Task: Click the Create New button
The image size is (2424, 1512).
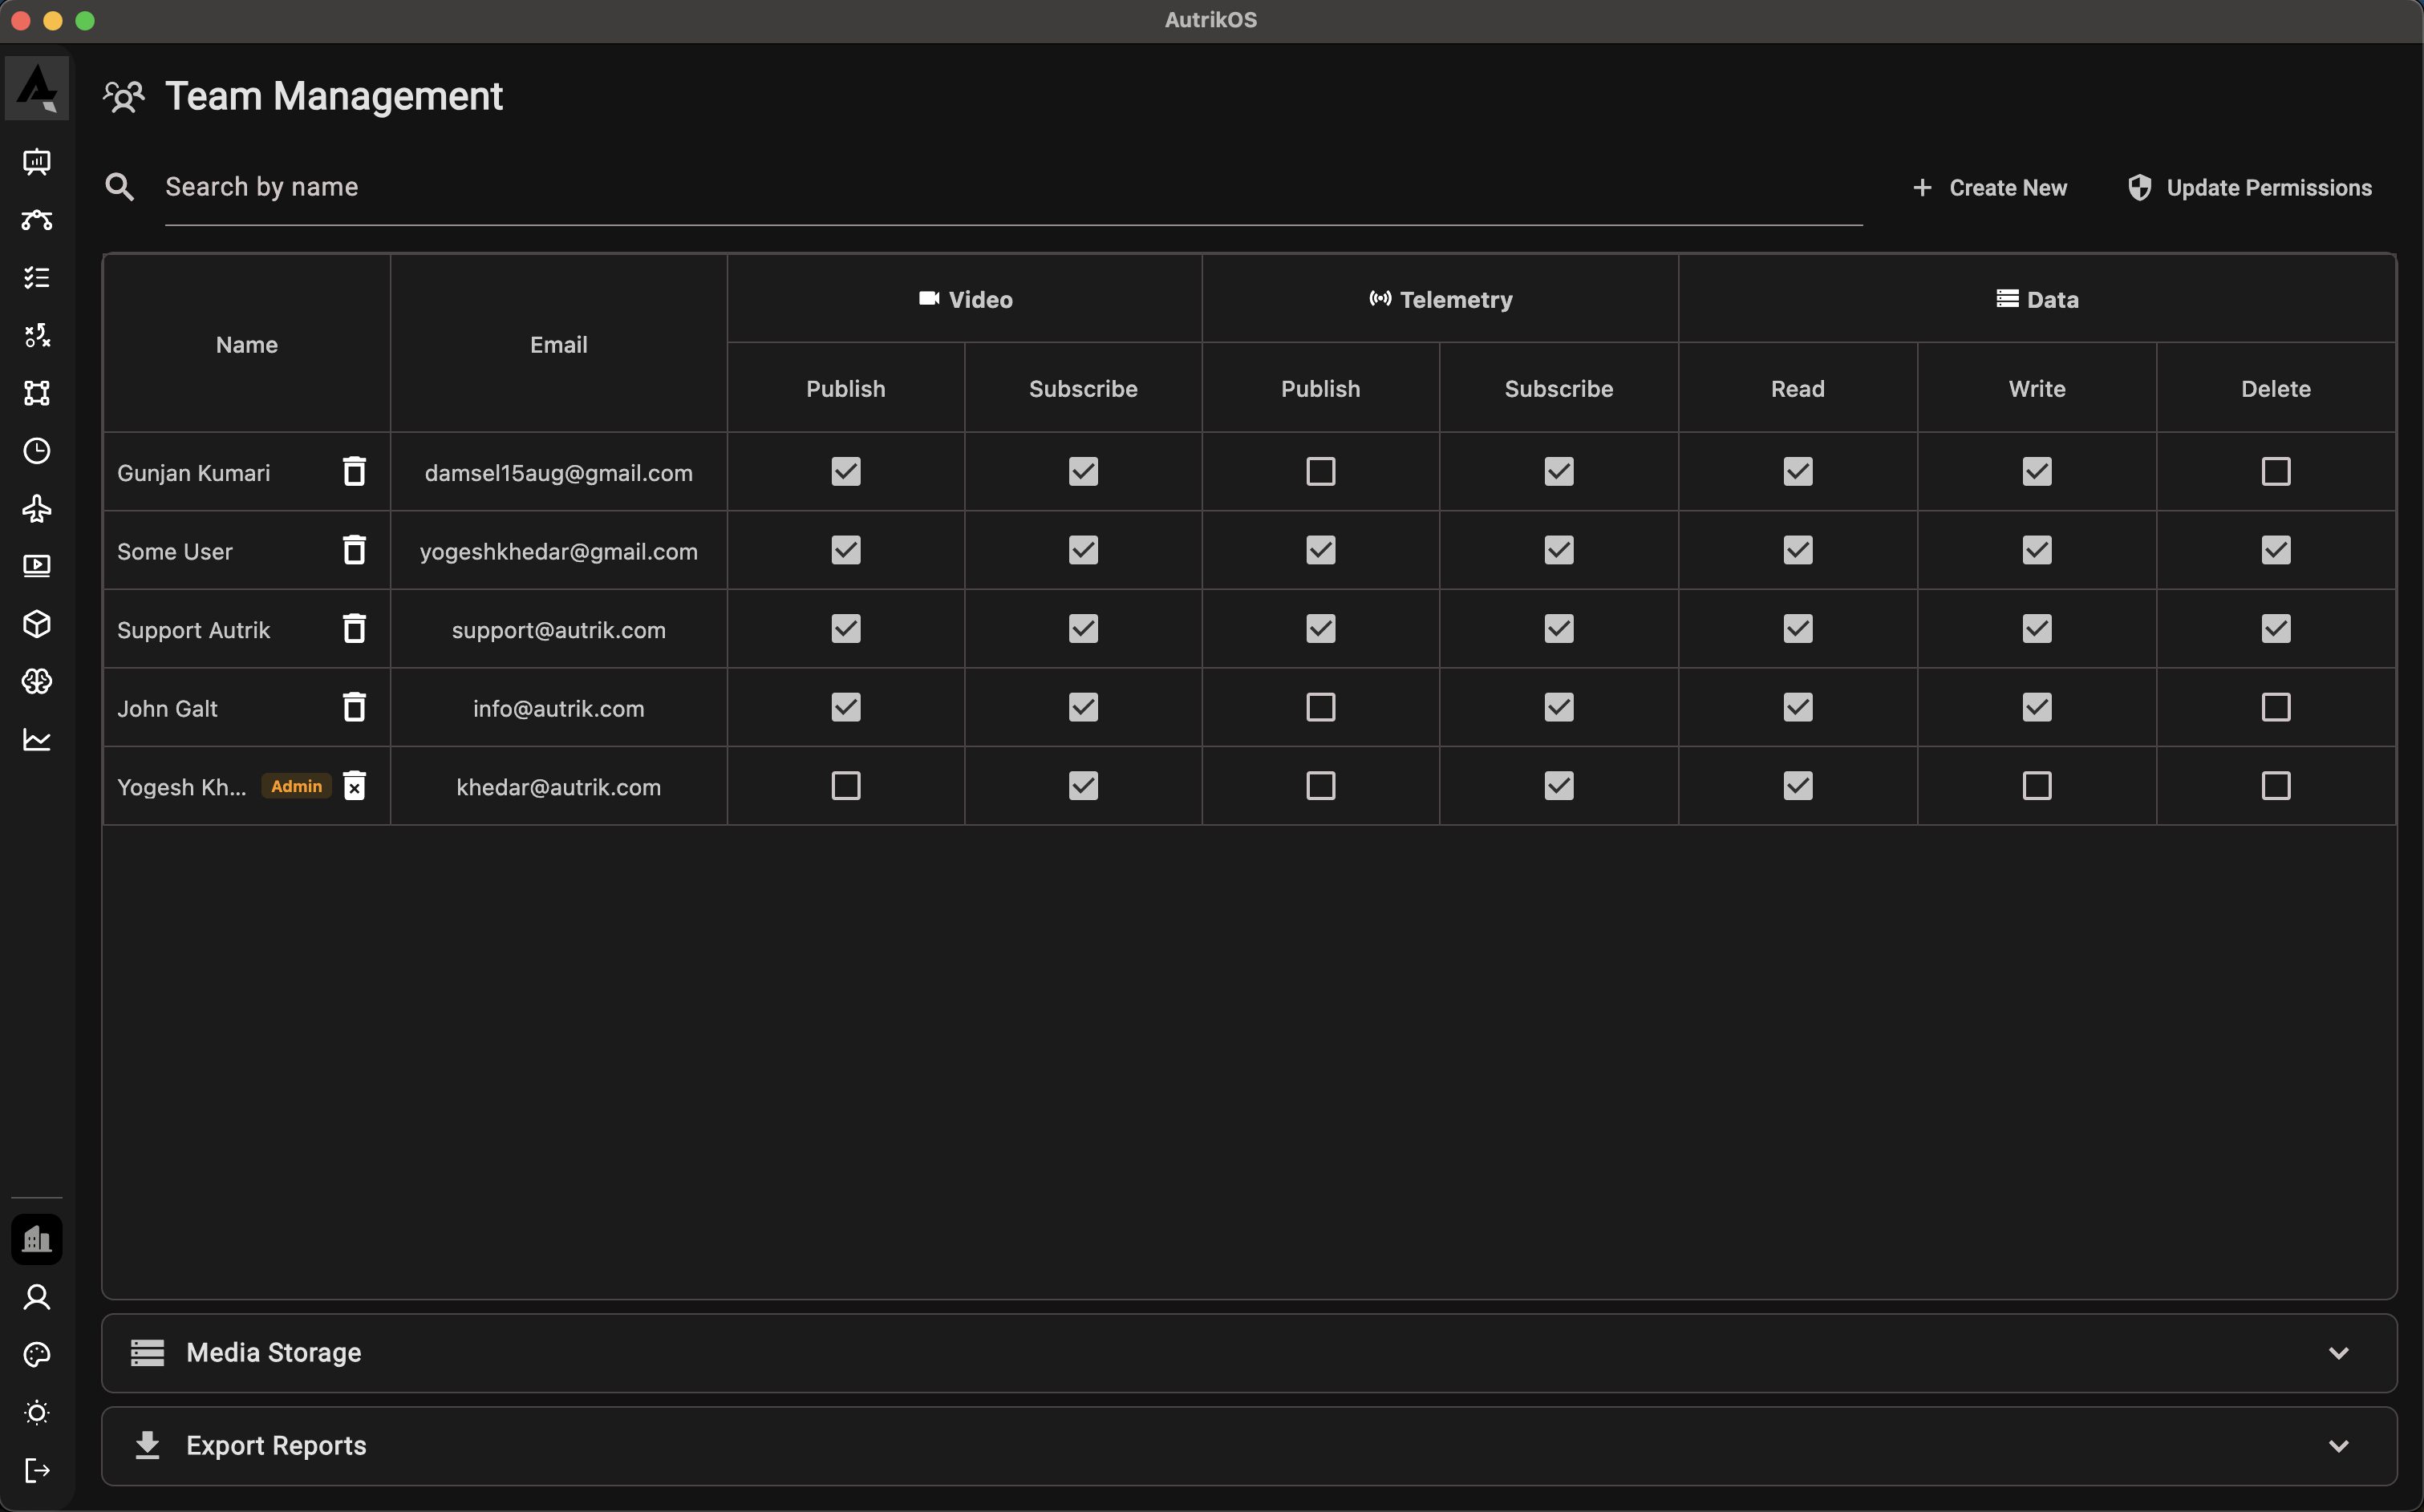Action: (x=1990, y=187)
